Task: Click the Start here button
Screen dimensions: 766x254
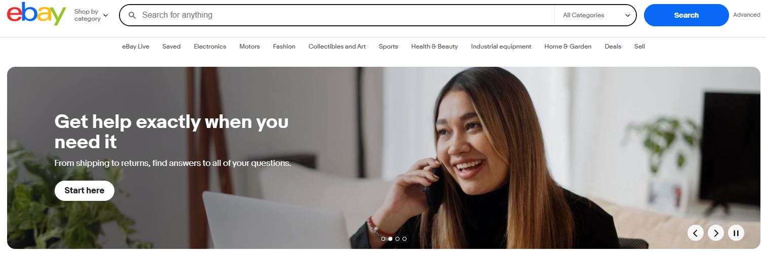Action: coord(85,191)
